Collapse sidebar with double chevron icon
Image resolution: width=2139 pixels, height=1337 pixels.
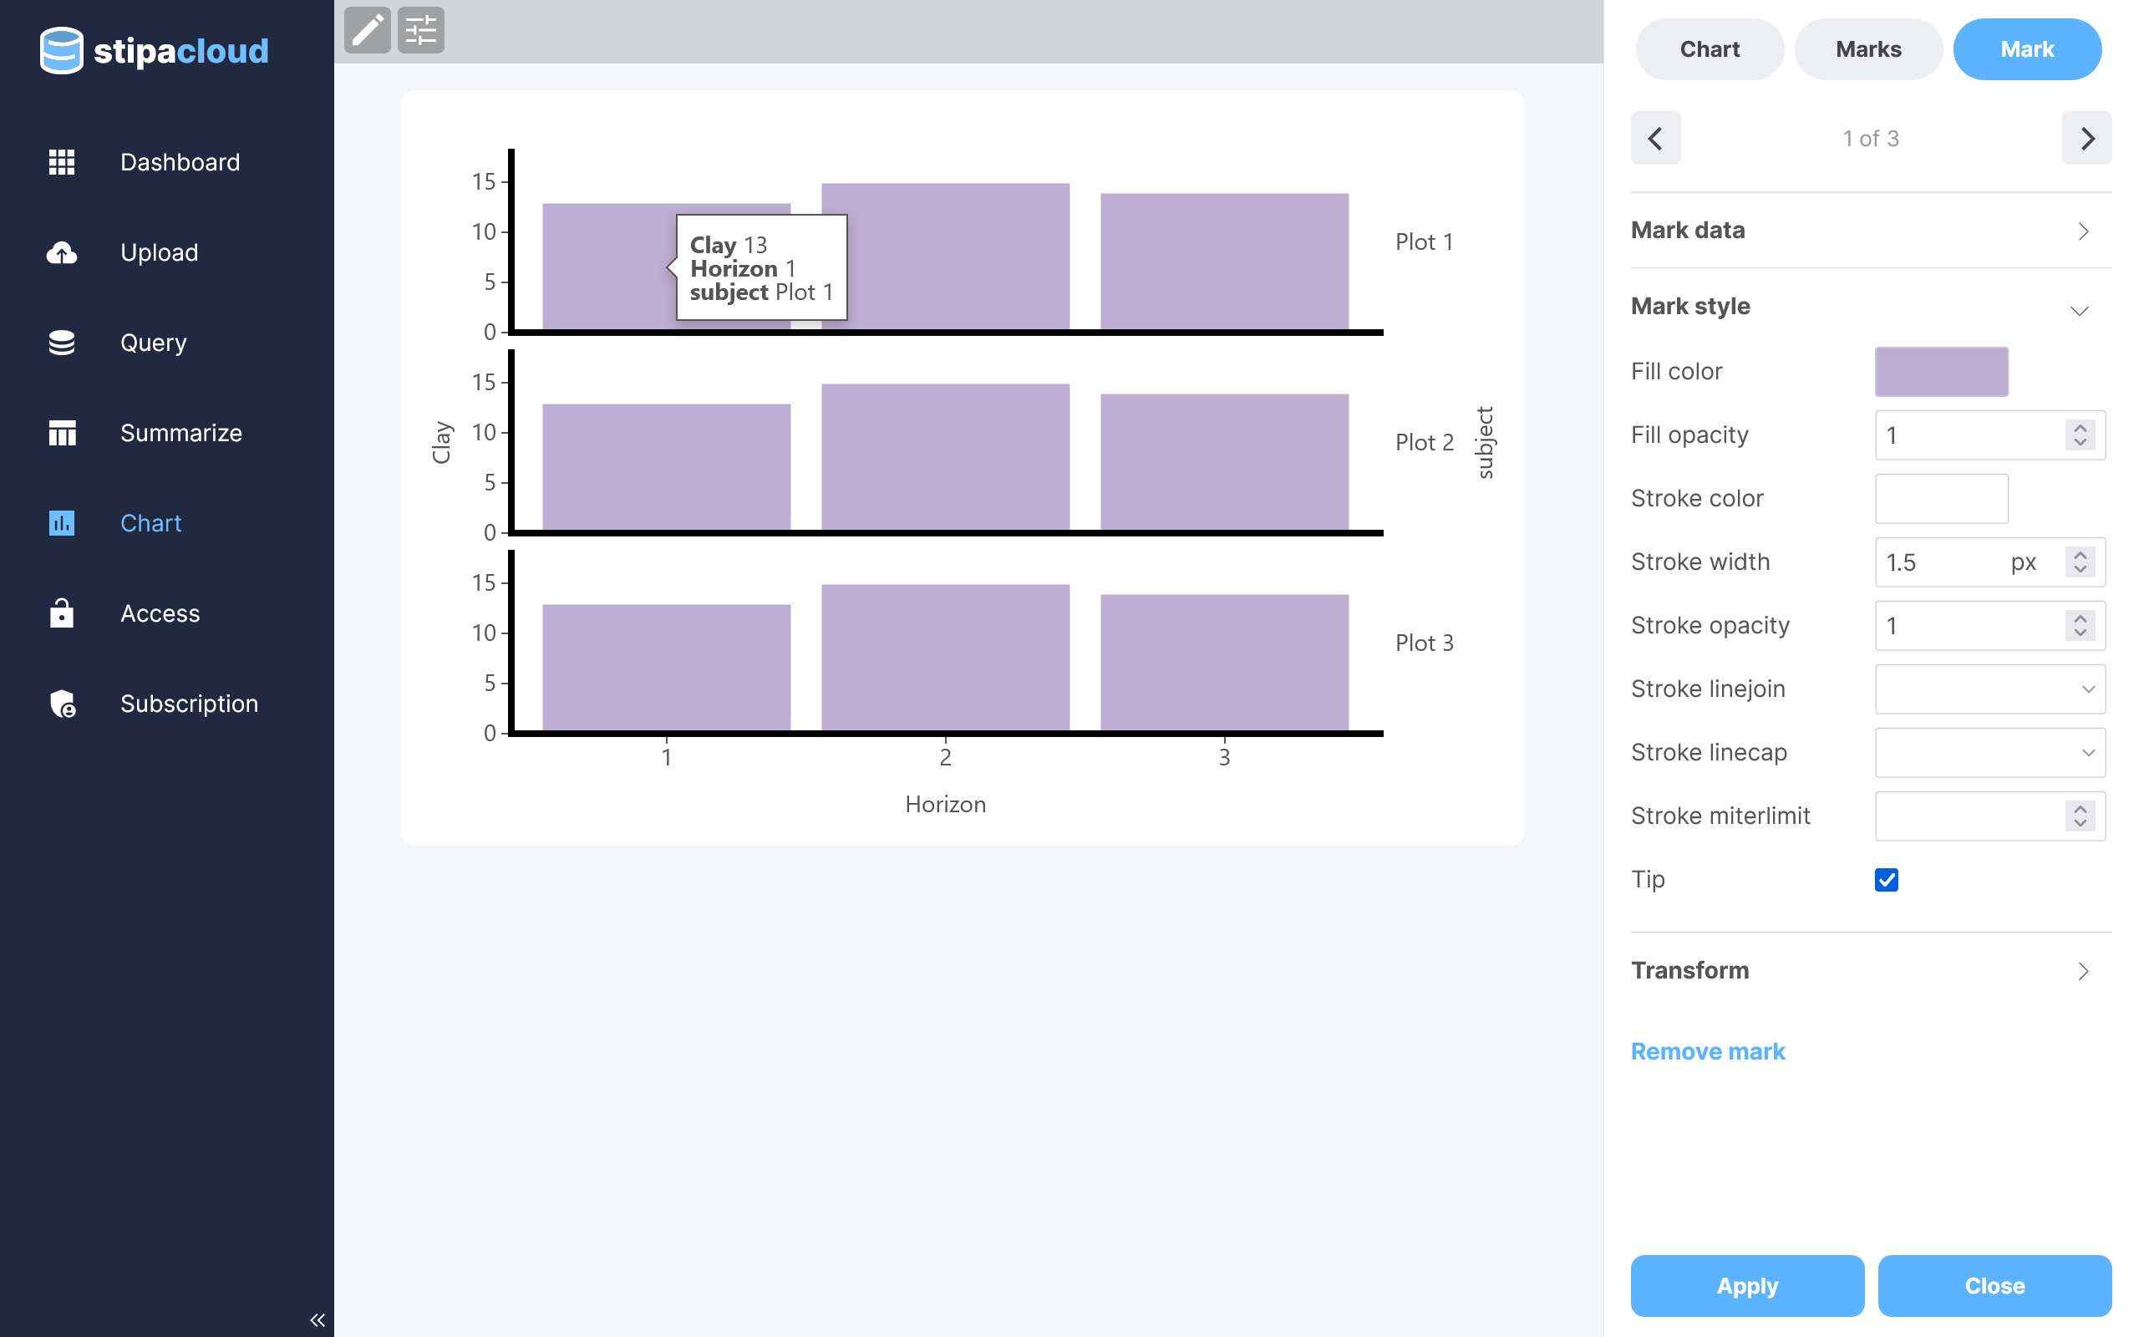click(x=318, y=1319)
